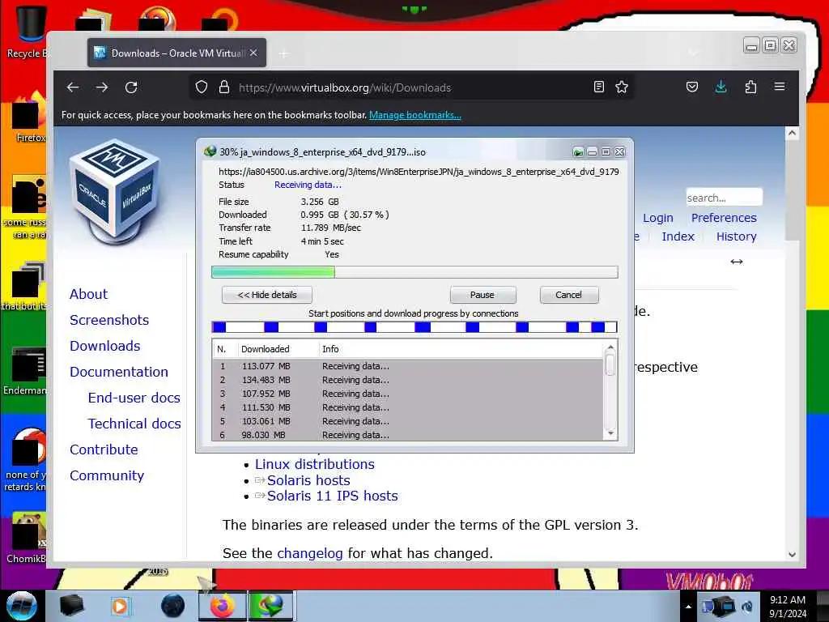This screenshot has width=829, height=622.
Task: Open Linux distributions link
Action: pos(315,464)
